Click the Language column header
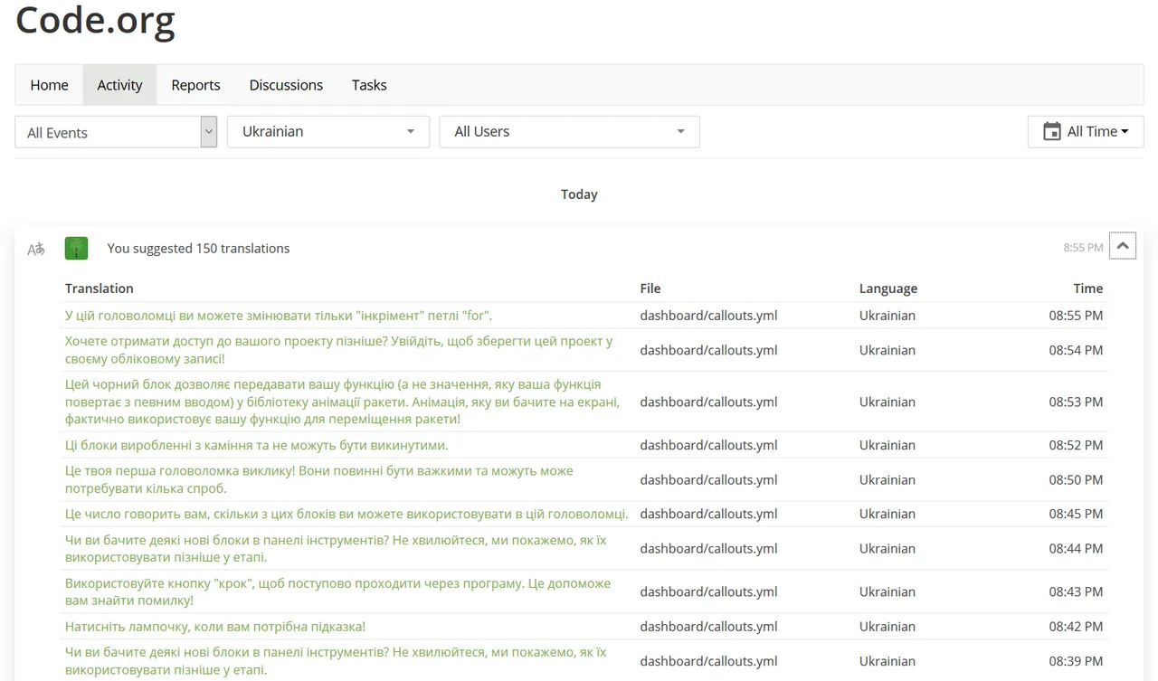 pyautogui.click(x=888, y=288)
